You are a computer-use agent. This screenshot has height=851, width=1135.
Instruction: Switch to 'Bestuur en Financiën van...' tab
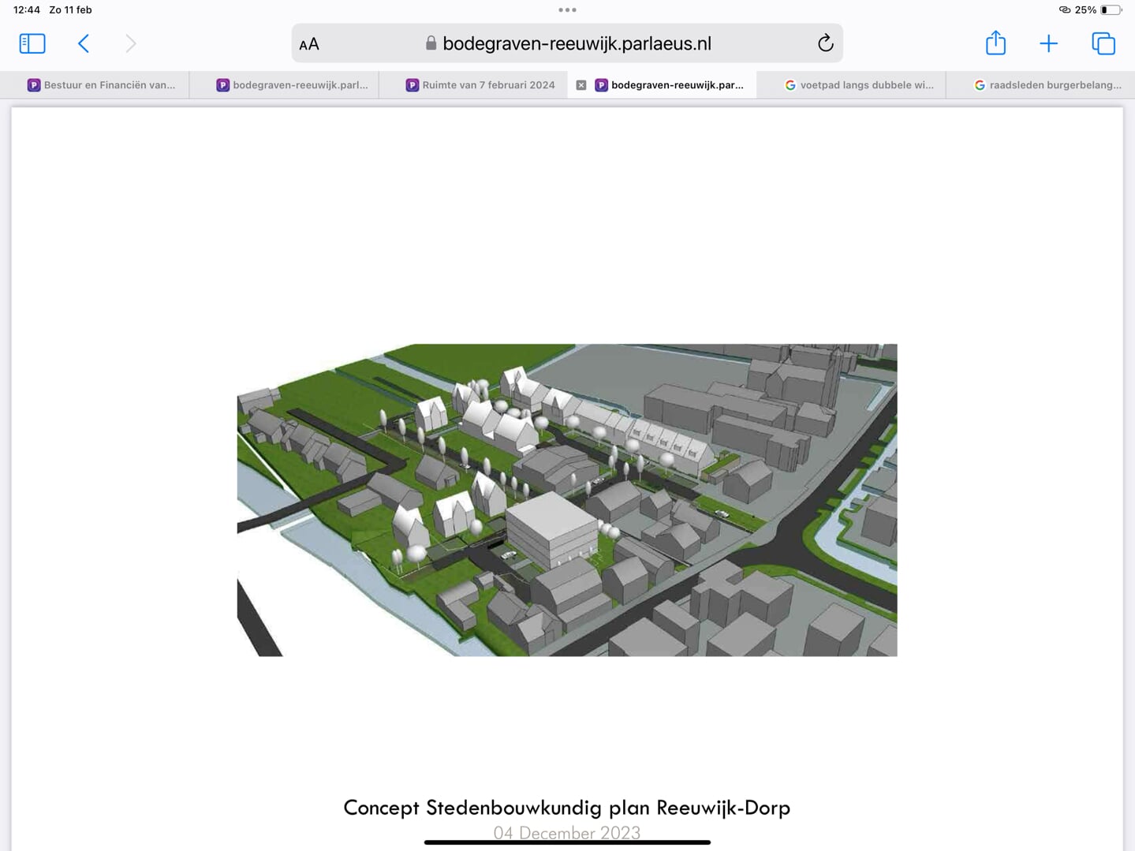[x=95, y=85]
